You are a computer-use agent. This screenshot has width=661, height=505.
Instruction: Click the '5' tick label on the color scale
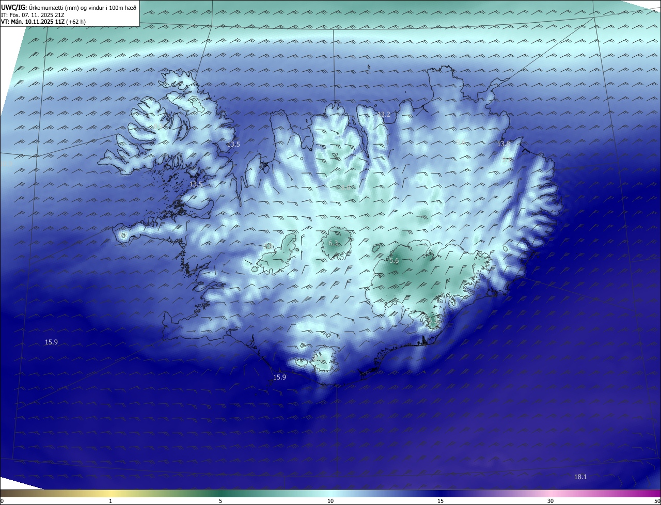(x=221, y=501)
